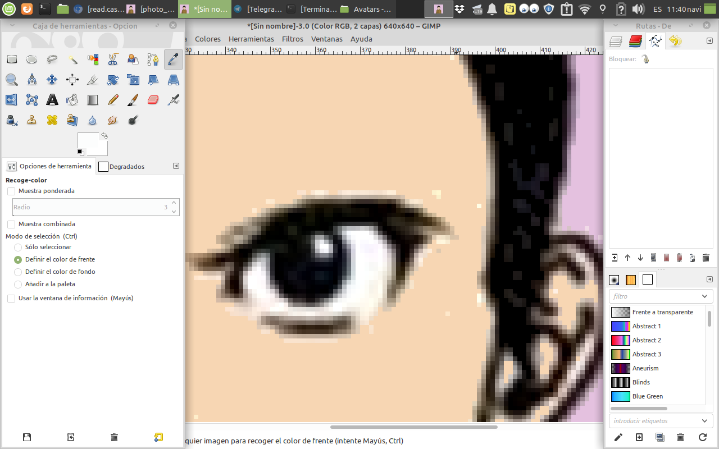Reset tool options to defaults
The width and height of the screenshot is (719, 449).
pyautogui.click(x=158, y=437)
